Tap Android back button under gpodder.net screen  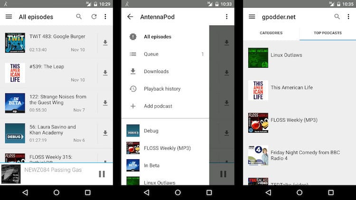pos(268,192)
